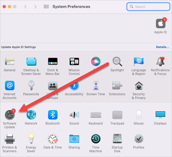Open Spotlight preferences
This screenshot has height=157, width=172.
tap(117, 61)
